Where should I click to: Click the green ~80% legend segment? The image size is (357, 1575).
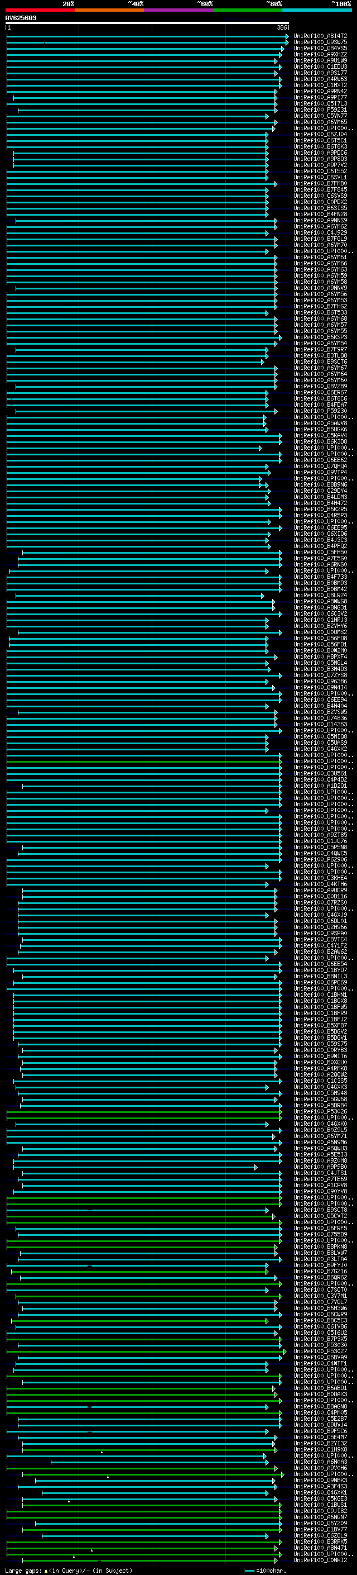coord(248,10)
